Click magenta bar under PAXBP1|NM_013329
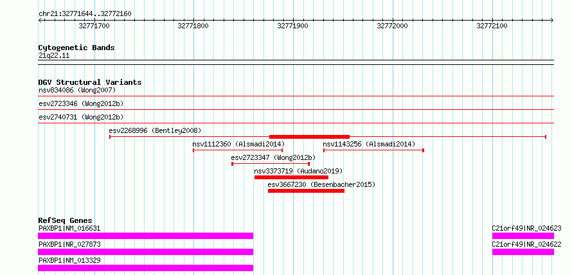572x275 pixels. pos(145,268)
